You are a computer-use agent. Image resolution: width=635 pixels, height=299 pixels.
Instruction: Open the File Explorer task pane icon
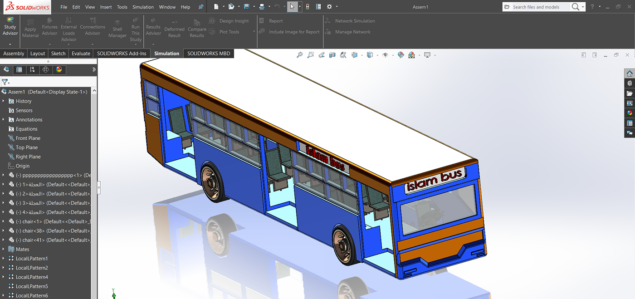tap(630, 93)
